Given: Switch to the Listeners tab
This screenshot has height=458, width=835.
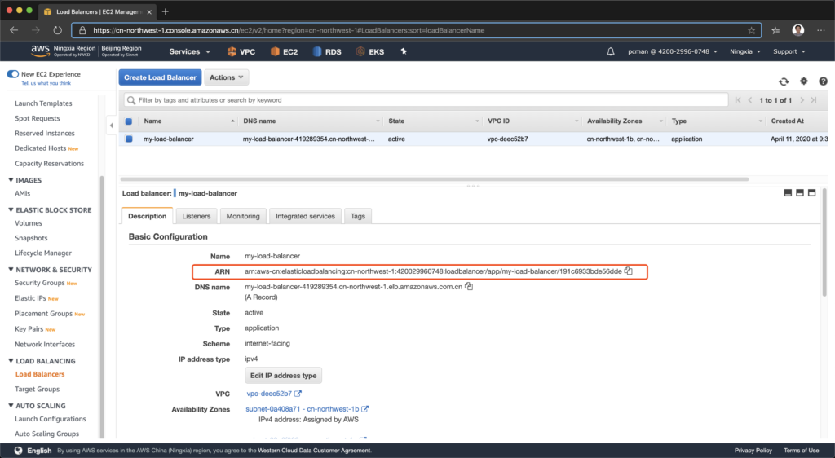Looking at the screenshot, I should tap(196, 216).
